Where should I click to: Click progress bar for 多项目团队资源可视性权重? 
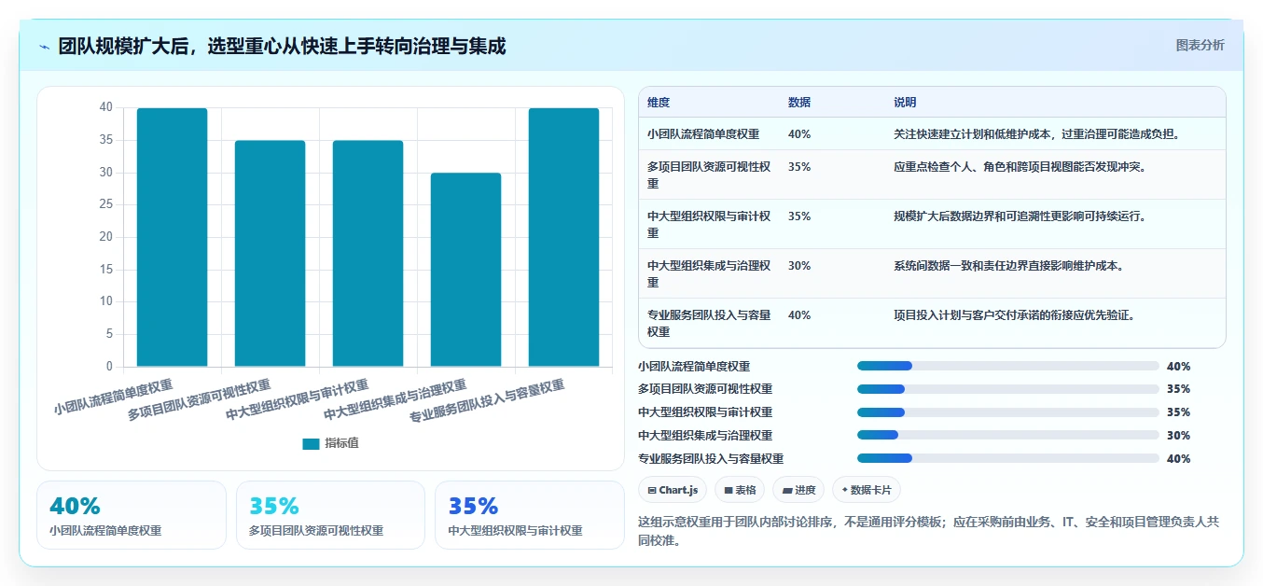(x=1007, y=389)
